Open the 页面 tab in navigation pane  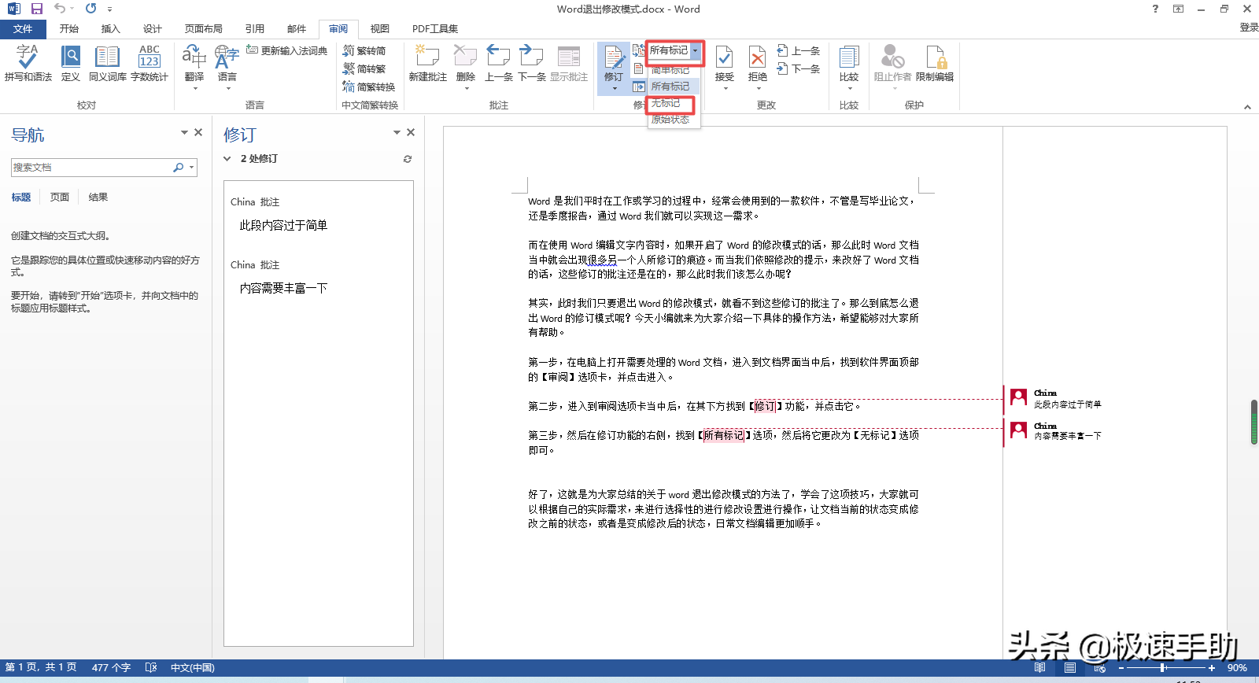tap(60, 198)
